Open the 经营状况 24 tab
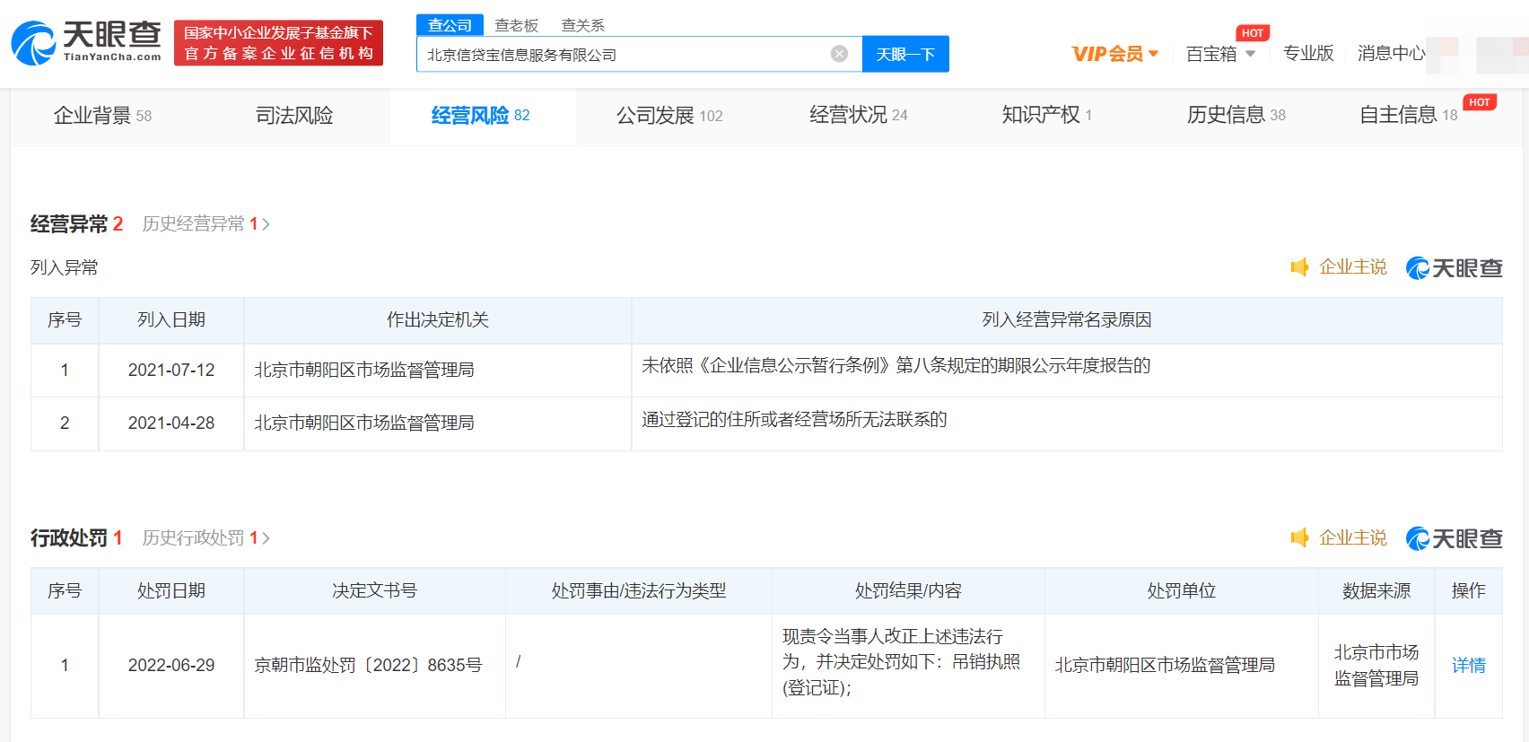The width and height of the screenshot is (1529, 742). click(859, 115)
